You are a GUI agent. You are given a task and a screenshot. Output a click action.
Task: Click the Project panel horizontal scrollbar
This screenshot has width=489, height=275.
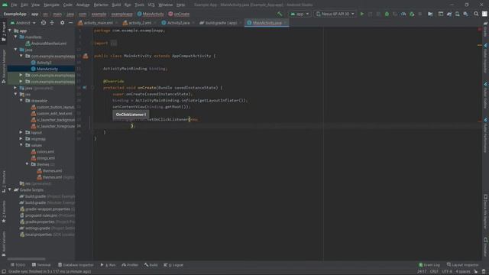(26, 259)
